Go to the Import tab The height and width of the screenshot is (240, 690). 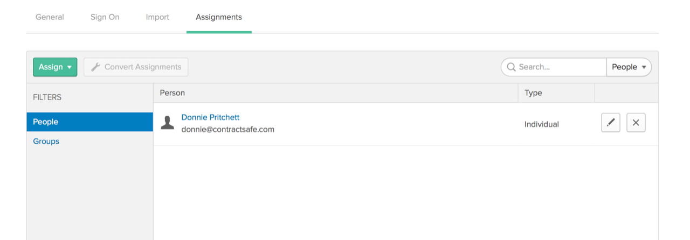(157, 17)
